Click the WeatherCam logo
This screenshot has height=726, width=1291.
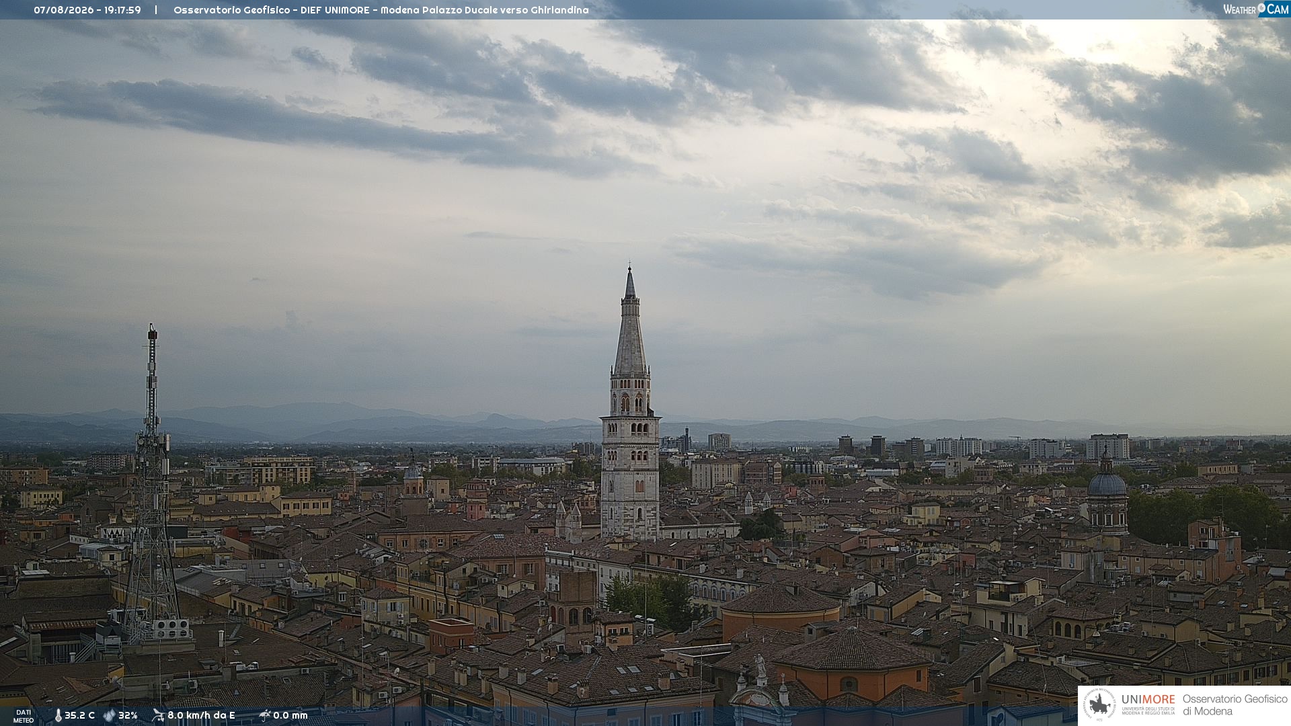click(1255, 9)
